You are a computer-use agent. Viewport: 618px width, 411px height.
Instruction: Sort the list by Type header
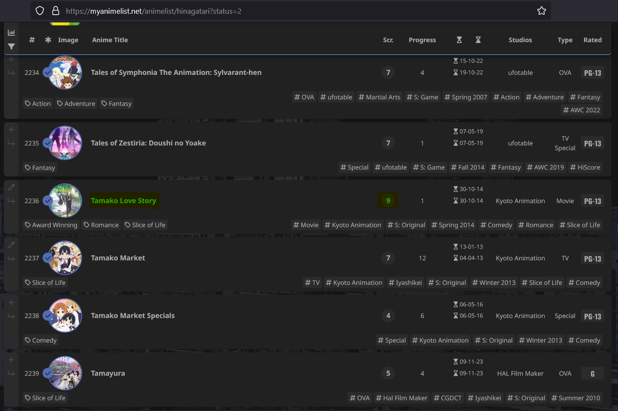point(565,40)
